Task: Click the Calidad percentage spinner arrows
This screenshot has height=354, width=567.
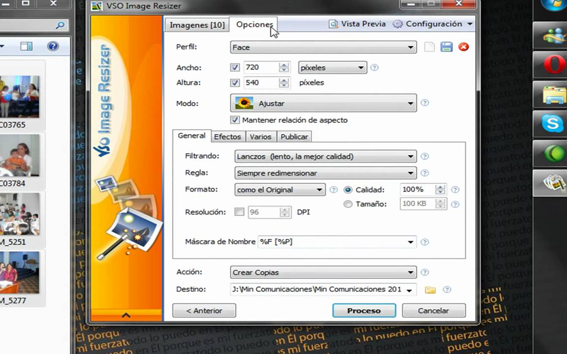Action: (440, 190)
